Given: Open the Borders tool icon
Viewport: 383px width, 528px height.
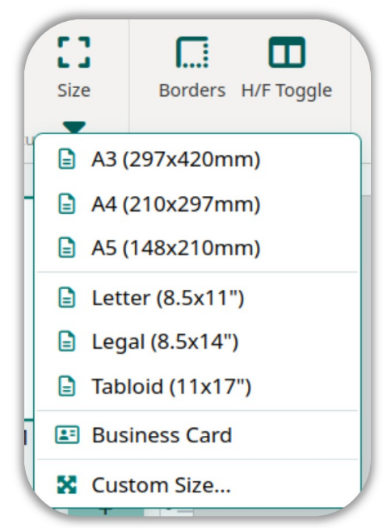Looking at the screenshot, I should click(x=192, y=52).
